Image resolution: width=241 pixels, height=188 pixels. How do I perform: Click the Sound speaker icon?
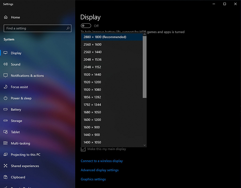[6, 64]
